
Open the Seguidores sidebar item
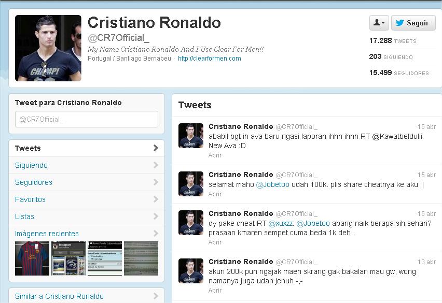87,182
